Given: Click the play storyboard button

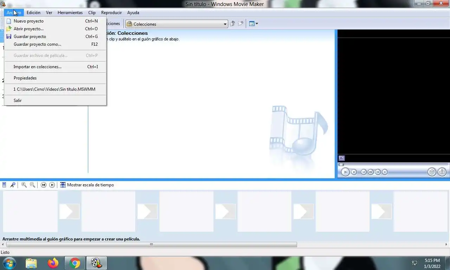Looking at the screenshot, I should tap(52, 185).
